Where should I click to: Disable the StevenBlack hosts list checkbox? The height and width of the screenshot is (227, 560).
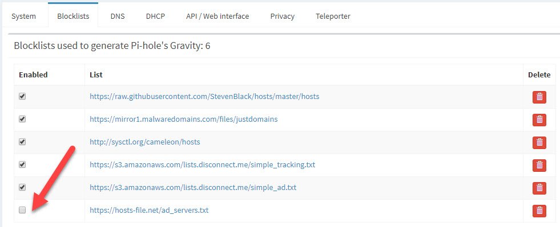tap(22, 96)
